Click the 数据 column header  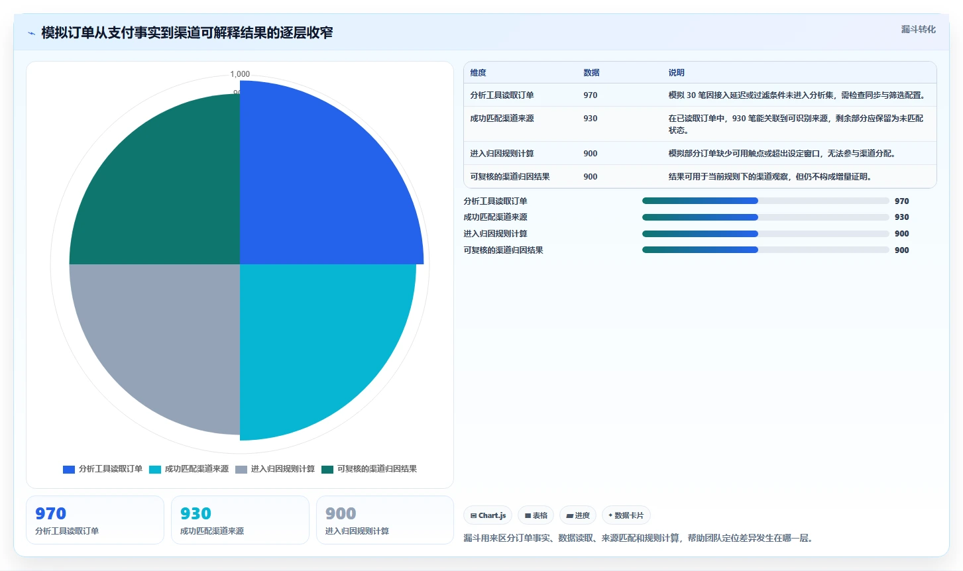coord(591,73)
